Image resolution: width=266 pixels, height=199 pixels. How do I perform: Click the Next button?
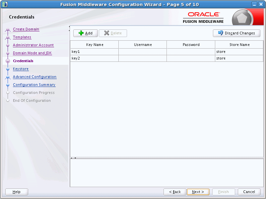point(198,192)
